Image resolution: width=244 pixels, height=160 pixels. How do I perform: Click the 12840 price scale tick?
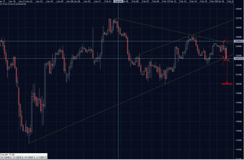pos(239,9)
